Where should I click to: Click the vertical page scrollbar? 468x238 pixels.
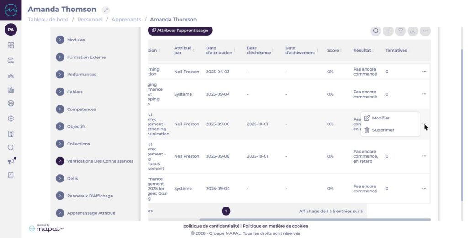point(463,125)
